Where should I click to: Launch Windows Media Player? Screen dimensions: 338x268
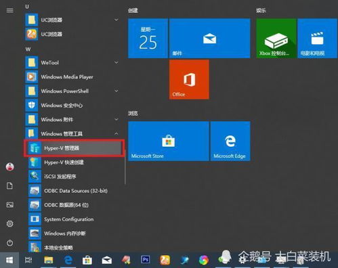click(x=72, y=77)
